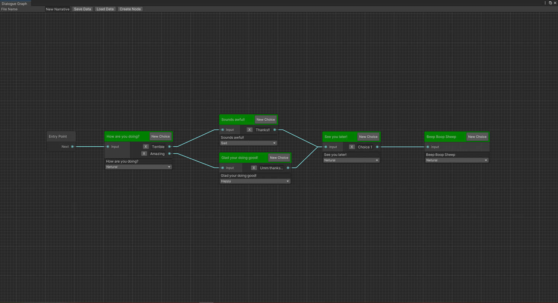Image resolution: width=558 pixels, height=303 pixels.
Task: Click the 'Beep Boop Sheep' dialogue text field
Action: point(456,155)
